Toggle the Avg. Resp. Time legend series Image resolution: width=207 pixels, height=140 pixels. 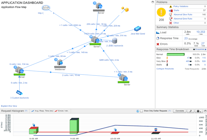click(x=42, y=111)
